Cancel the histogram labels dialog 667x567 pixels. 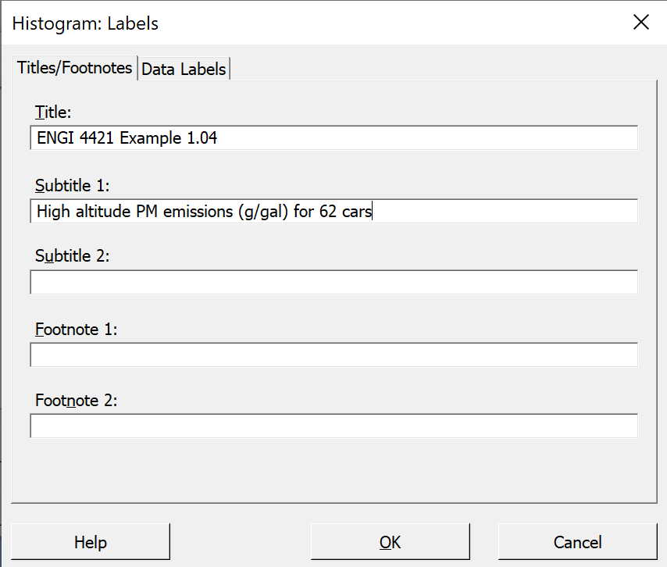coord(577,542)
